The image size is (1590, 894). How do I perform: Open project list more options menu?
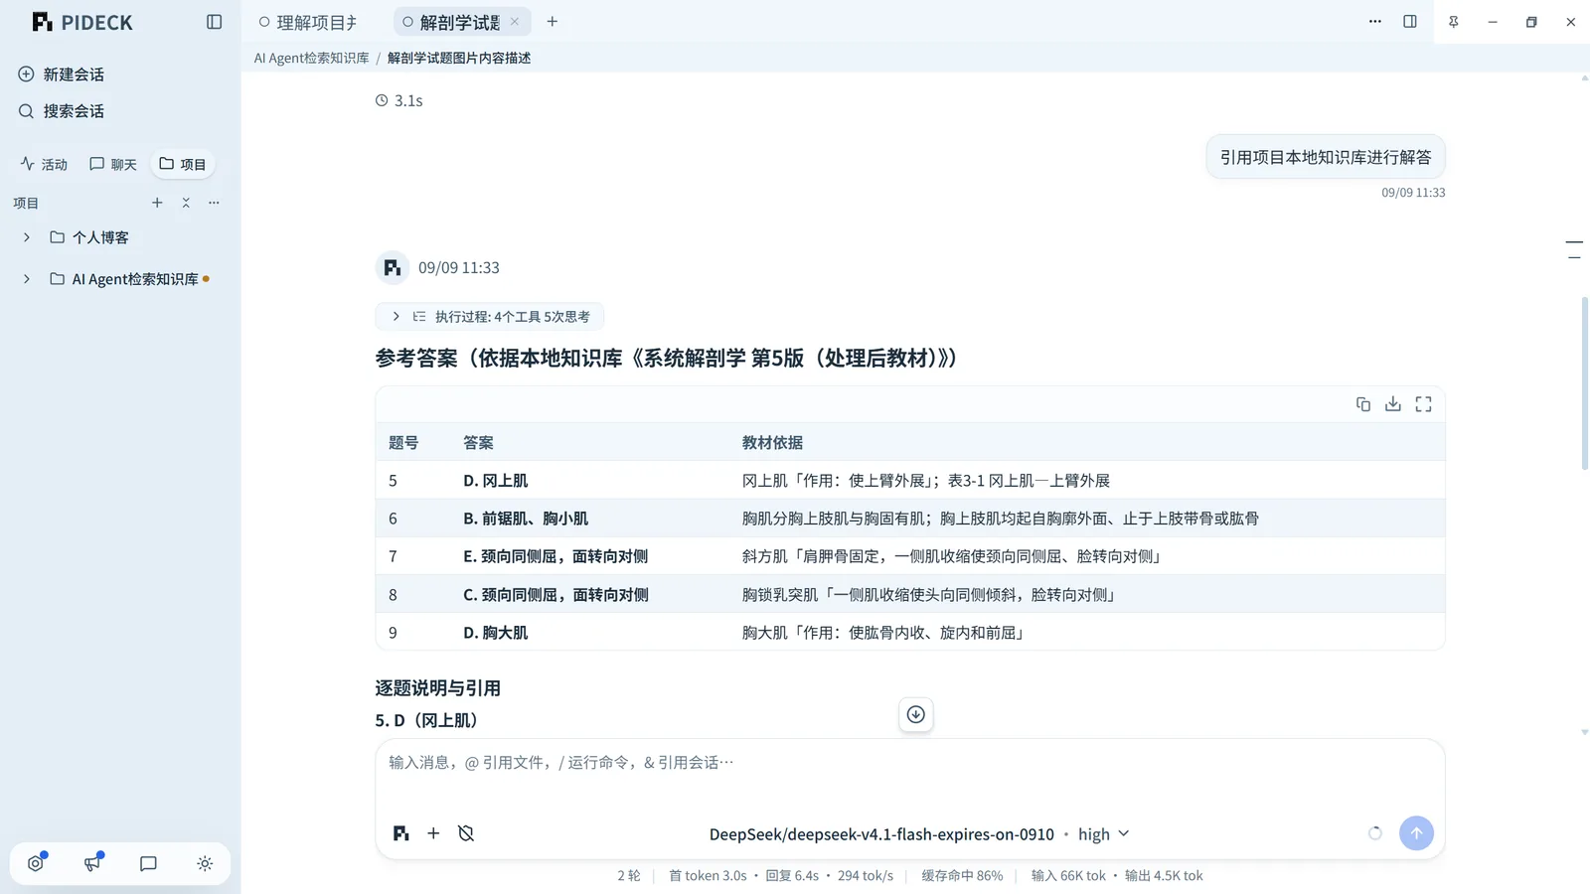tap(214, 203)
